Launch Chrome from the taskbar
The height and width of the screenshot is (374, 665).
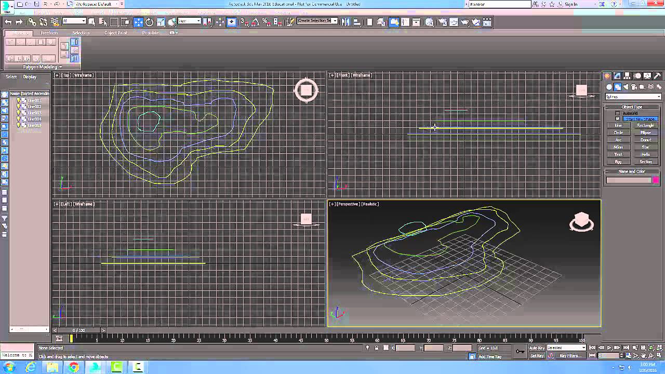(x=74, y=367)
